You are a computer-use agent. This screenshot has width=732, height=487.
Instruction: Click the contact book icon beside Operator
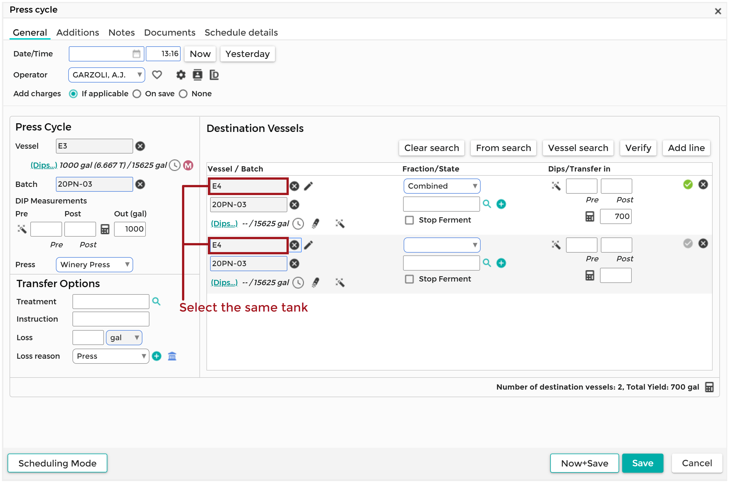197,75
